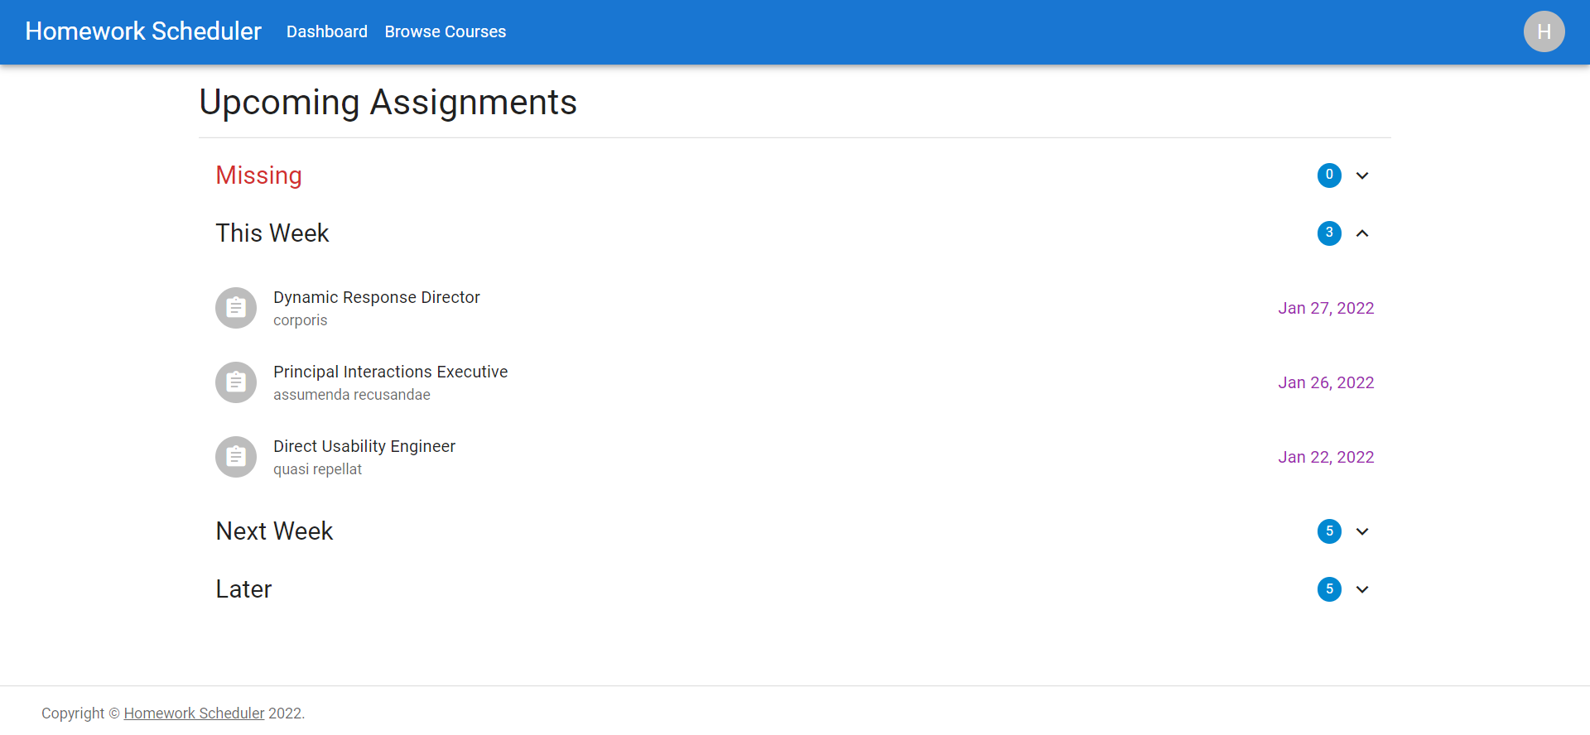This screenshot has width=1590, height=735.
Task: Expand the Next Week section chevron
Action: coord(1362,531)
